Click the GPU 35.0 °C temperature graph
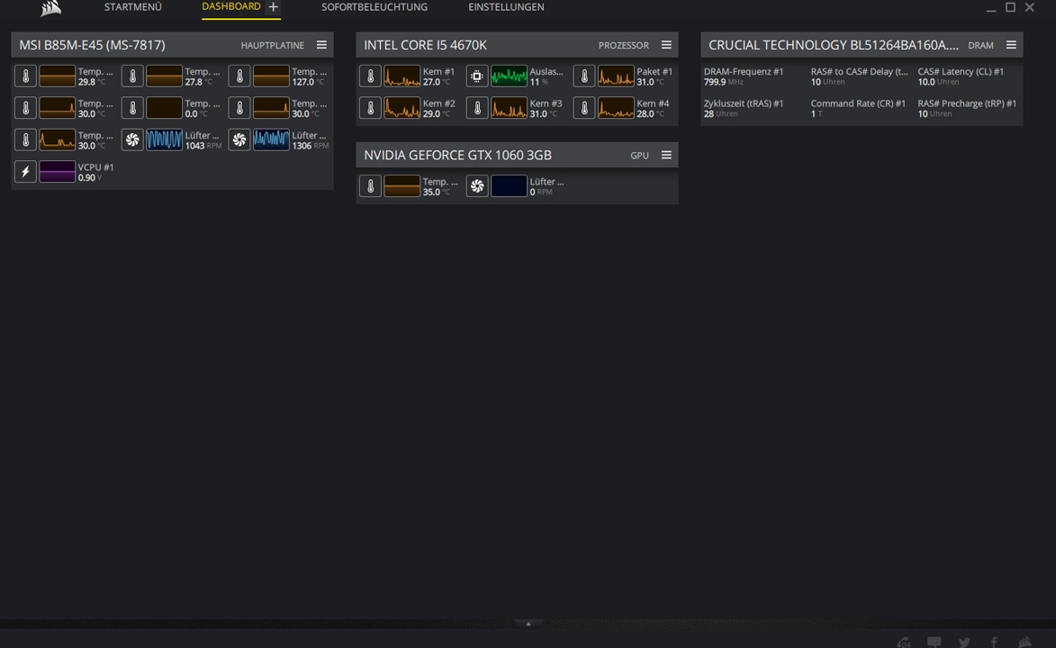Viewport: 1056px width, 648px height. click(x=402, y=186)
